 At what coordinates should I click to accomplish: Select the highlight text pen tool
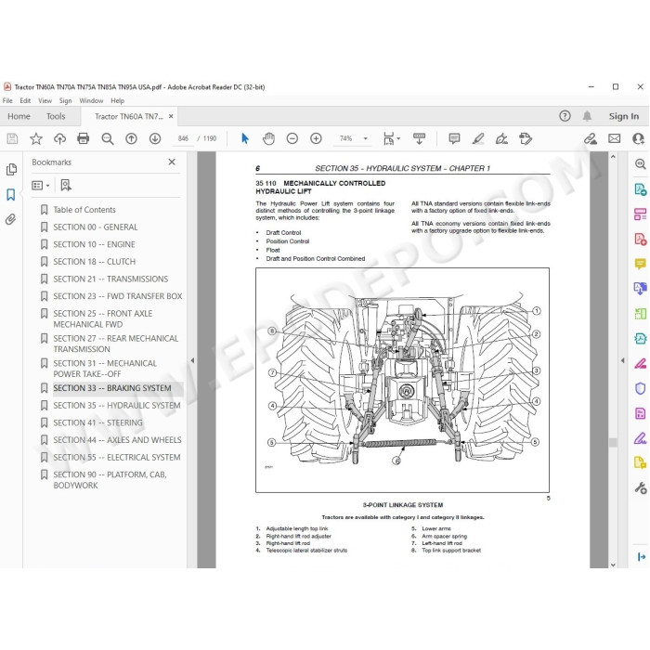(478, 138)
